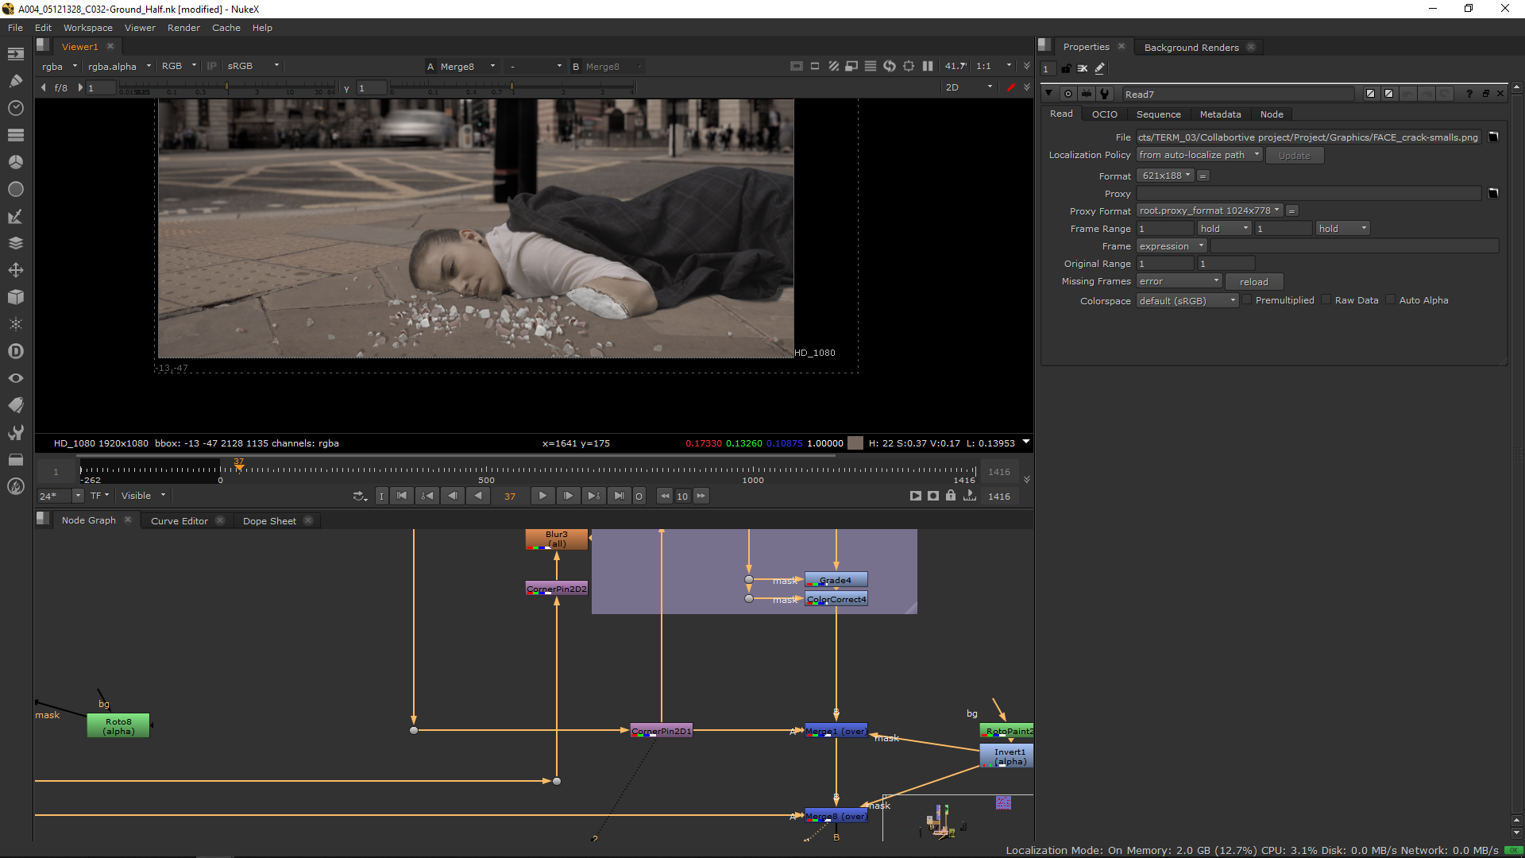The width and height of the screenshot is (1525, 858).
Task: Open the Time nodes clock icon
Action: click(15, 108)
